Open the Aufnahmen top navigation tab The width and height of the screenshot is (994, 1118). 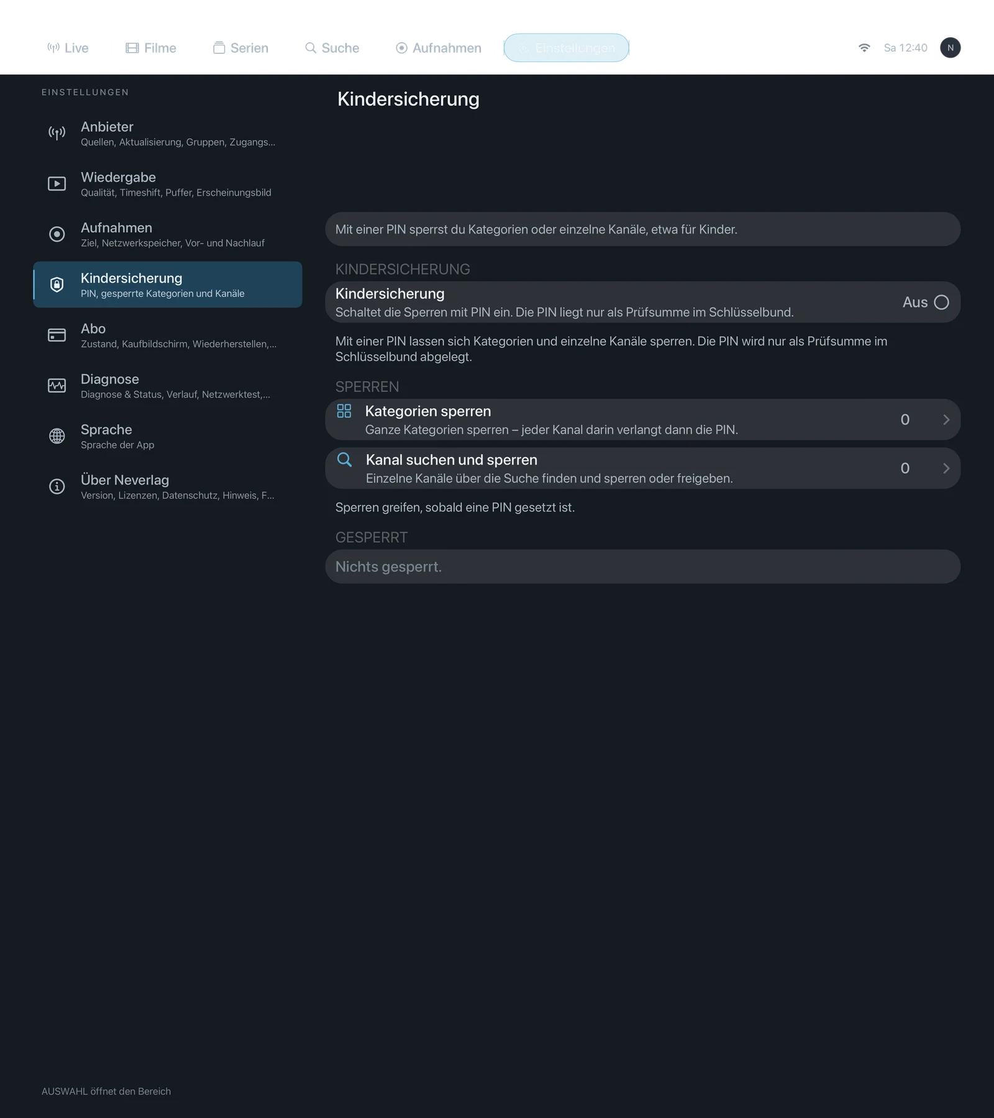(438, 48)
